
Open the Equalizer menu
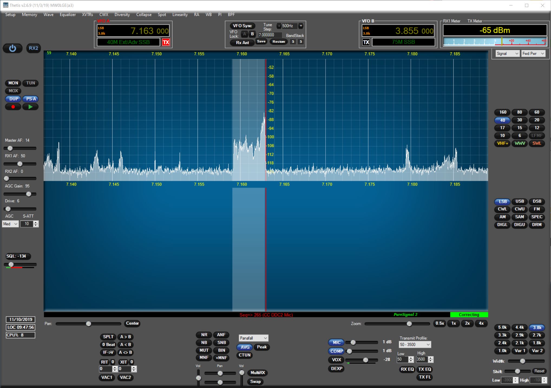(x=67, y=15)
